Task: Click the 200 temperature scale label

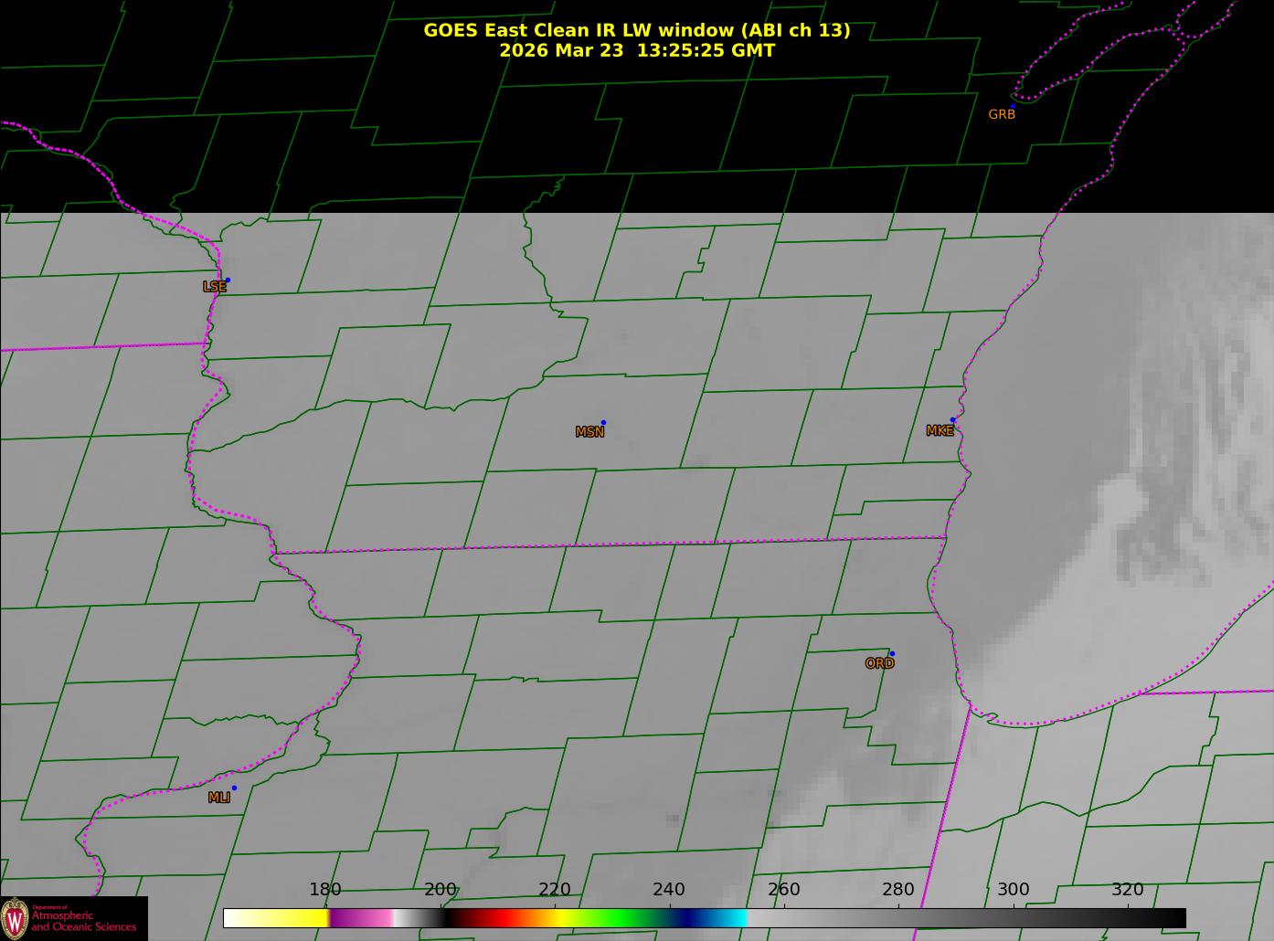Action: pos(441,890)
